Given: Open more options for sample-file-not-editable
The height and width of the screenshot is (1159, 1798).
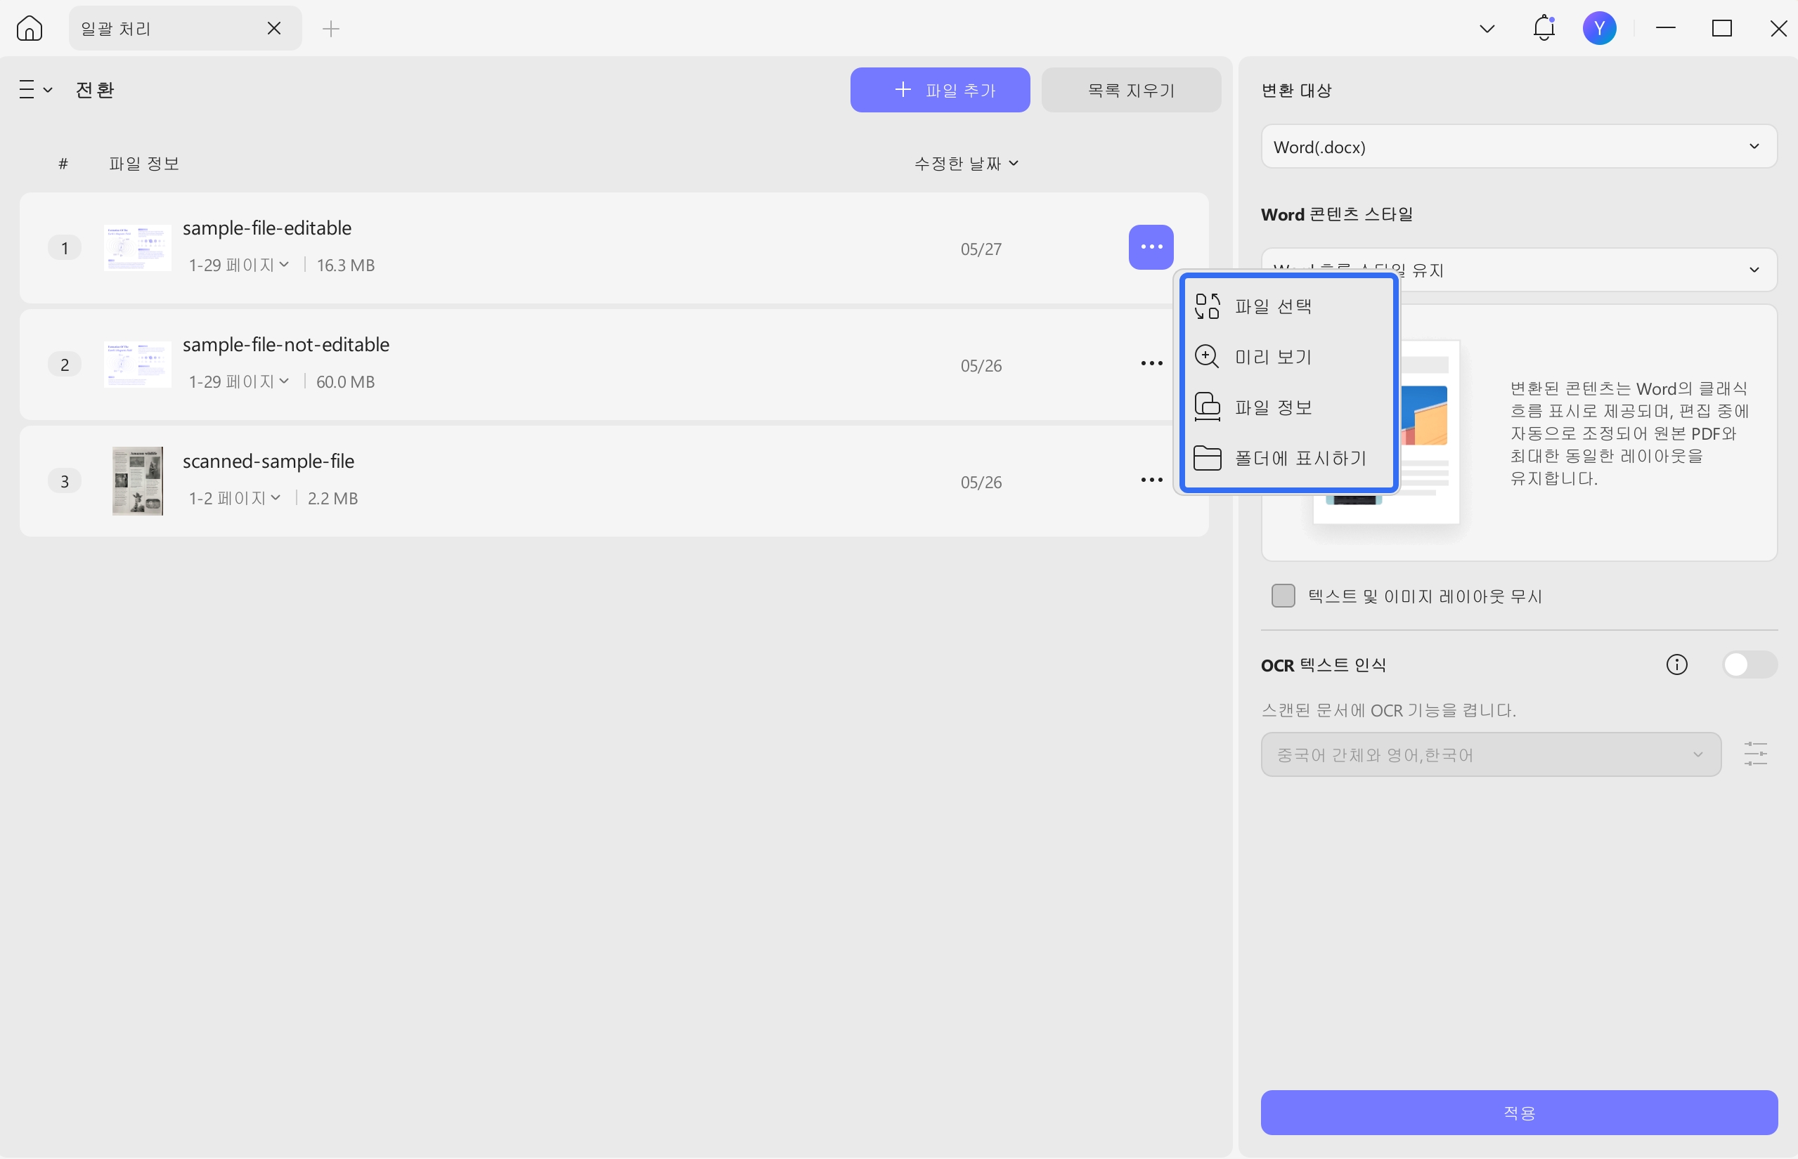Looking at the screenshot, I should tap(1151, 364).
